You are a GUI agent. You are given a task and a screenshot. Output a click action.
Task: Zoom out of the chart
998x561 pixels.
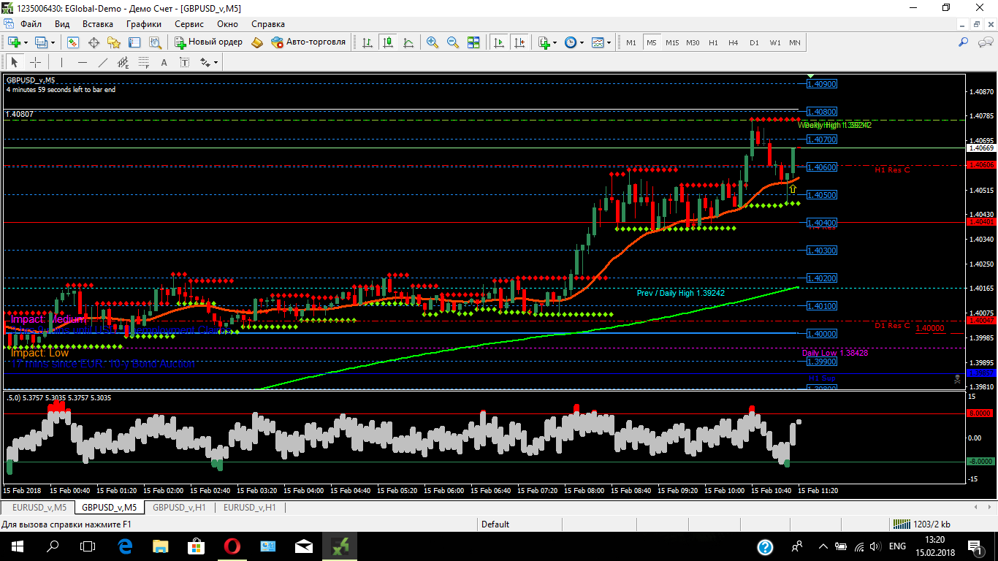(453, 42)
